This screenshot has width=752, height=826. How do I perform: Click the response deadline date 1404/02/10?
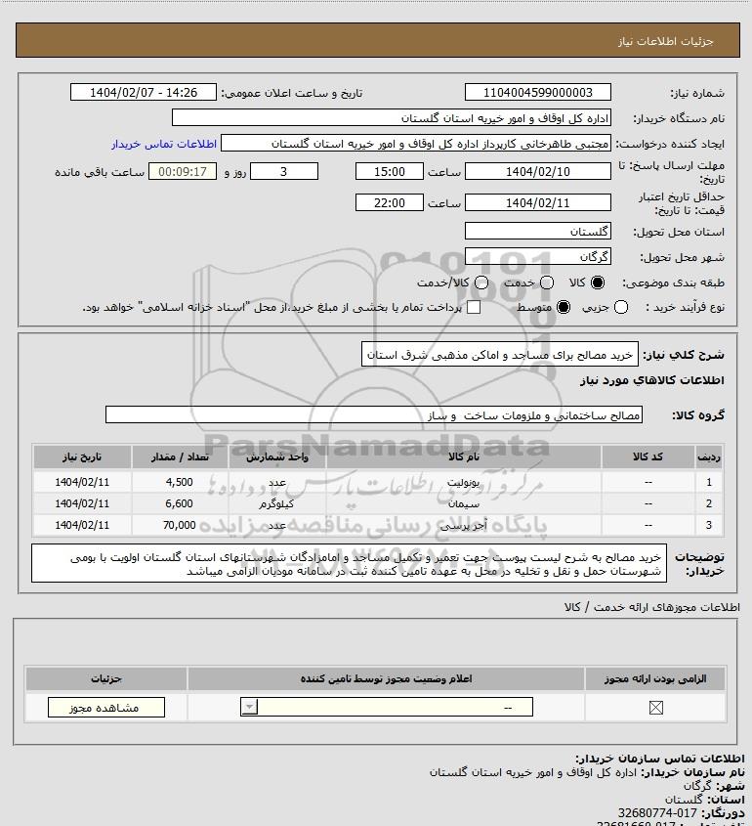[x=538, y=171]
